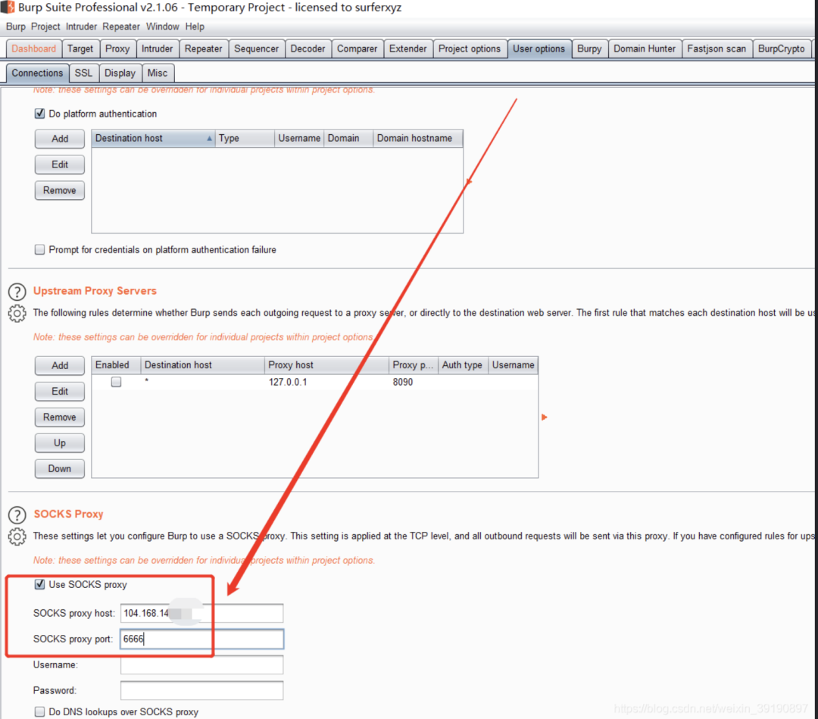Open the Domain Hunter tab
This screenshot has height=719, width=818.
(x=645, y=49)
